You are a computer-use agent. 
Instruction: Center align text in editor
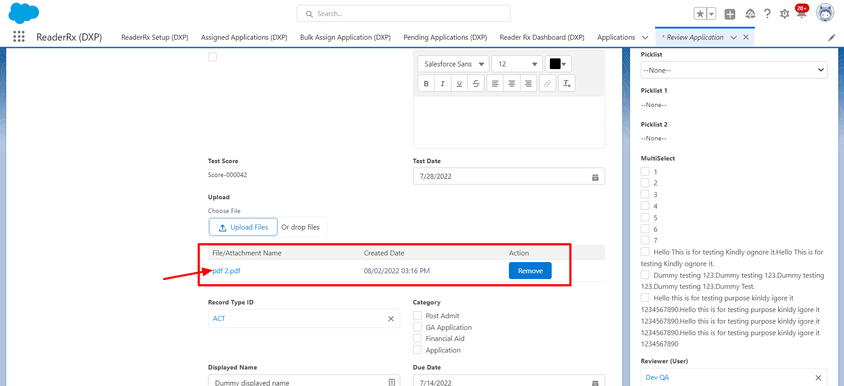pyautogui.click(x=512, y=83)
